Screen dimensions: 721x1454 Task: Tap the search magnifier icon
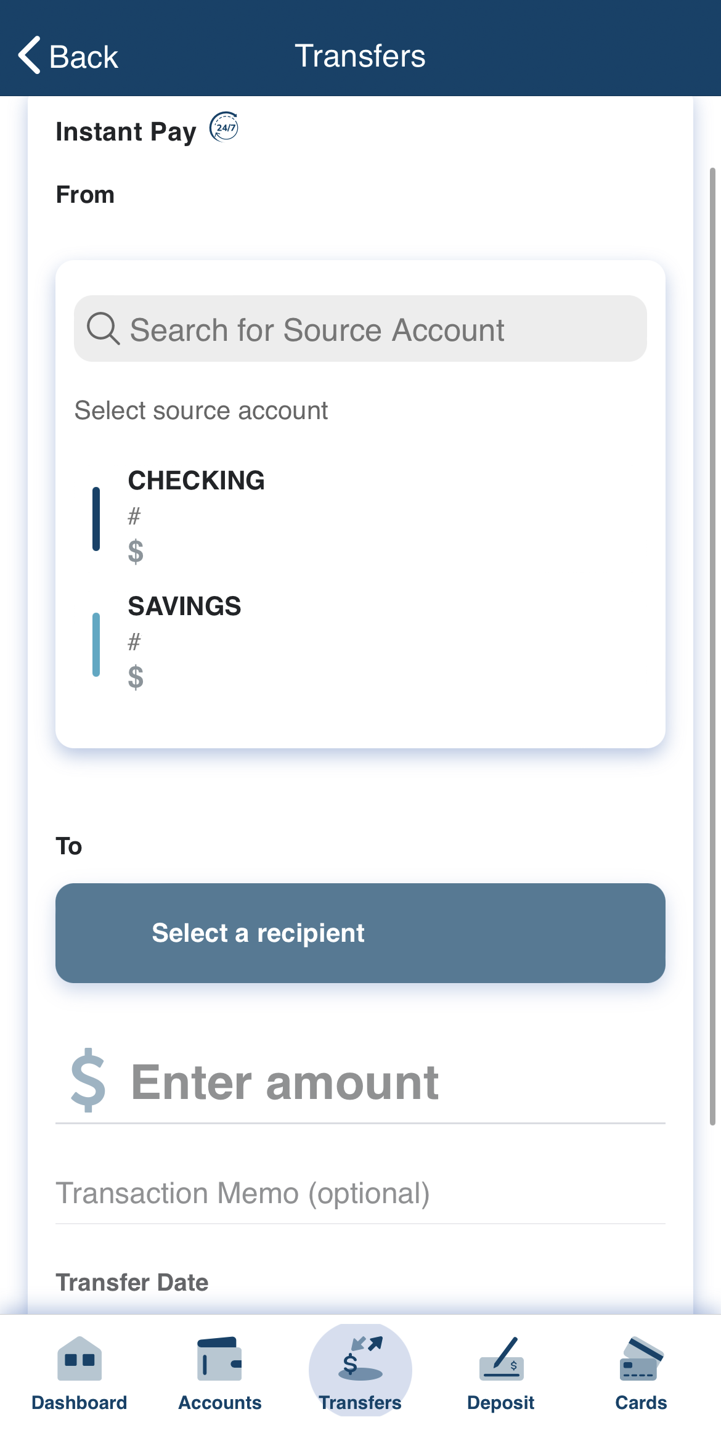[x=102, y=329]
